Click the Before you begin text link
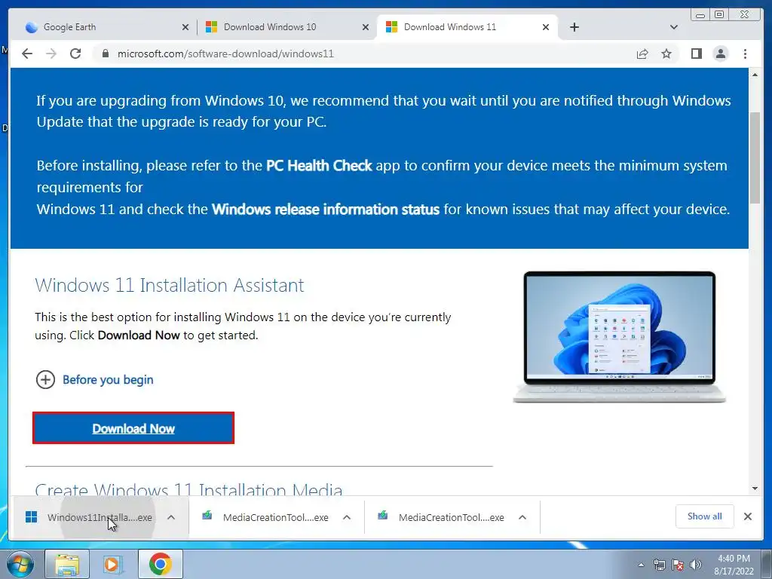Image resolution: width=772 pixels, height=579 pixels. point(108,380)
